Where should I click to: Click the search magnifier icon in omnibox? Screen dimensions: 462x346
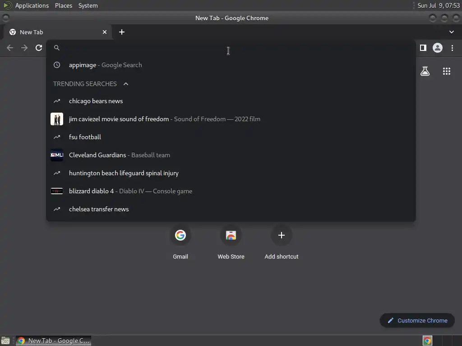(x=57, y=48)
